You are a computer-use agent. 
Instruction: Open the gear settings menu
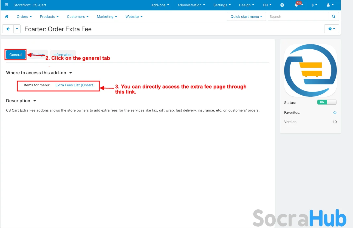332,29
